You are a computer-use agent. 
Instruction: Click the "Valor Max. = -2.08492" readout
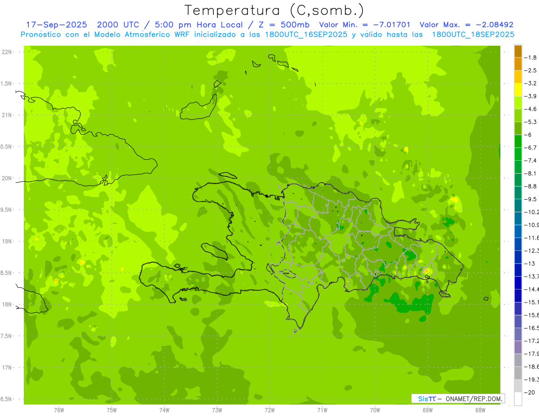point(467,25)
